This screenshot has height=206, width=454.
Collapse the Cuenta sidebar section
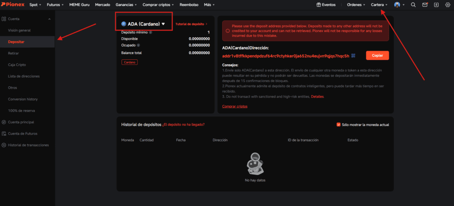[49, 19]
